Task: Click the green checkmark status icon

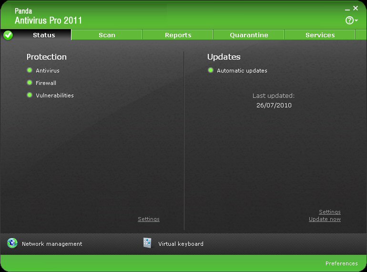Action: pos(8,35)
